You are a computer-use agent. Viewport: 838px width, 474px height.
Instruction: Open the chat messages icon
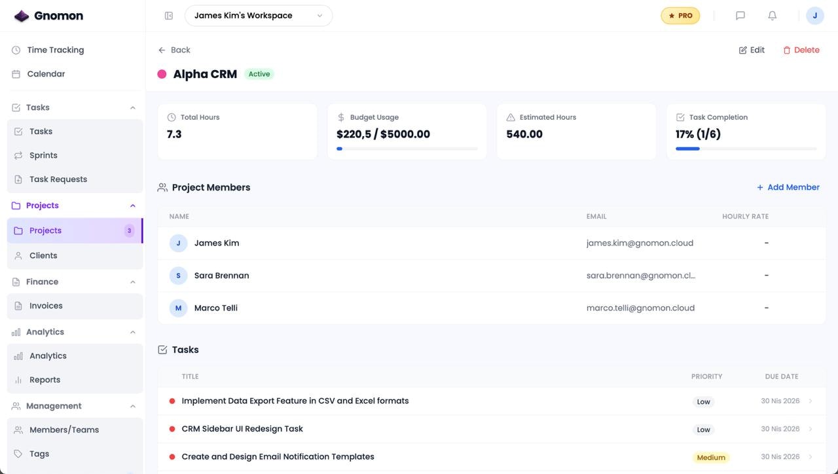[x=740, y=16]
